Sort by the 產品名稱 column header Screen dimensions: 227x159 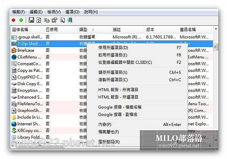[194, 30]
